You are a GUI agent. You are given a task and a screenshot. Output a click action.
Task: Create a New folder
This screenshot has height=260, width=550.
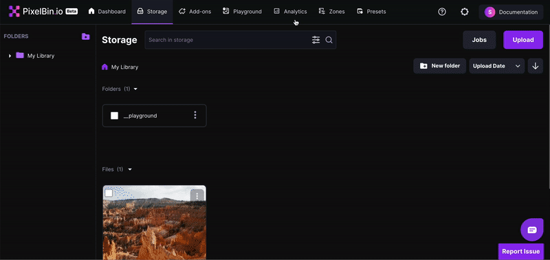pyautogui.click(x=439, y=66)
